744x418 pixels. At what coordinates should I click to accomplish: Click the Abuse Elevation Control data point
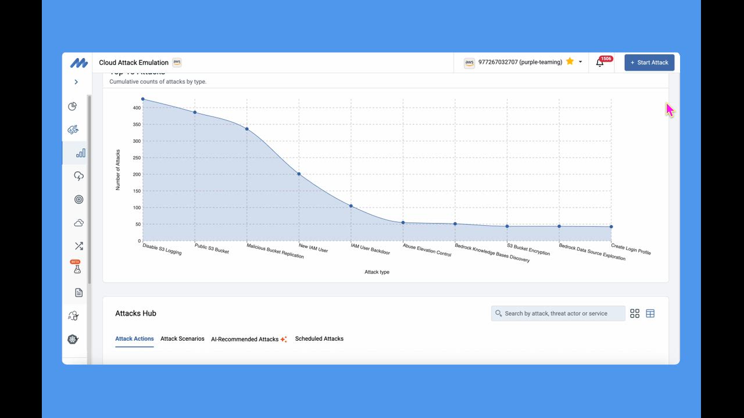pos(403,223)
